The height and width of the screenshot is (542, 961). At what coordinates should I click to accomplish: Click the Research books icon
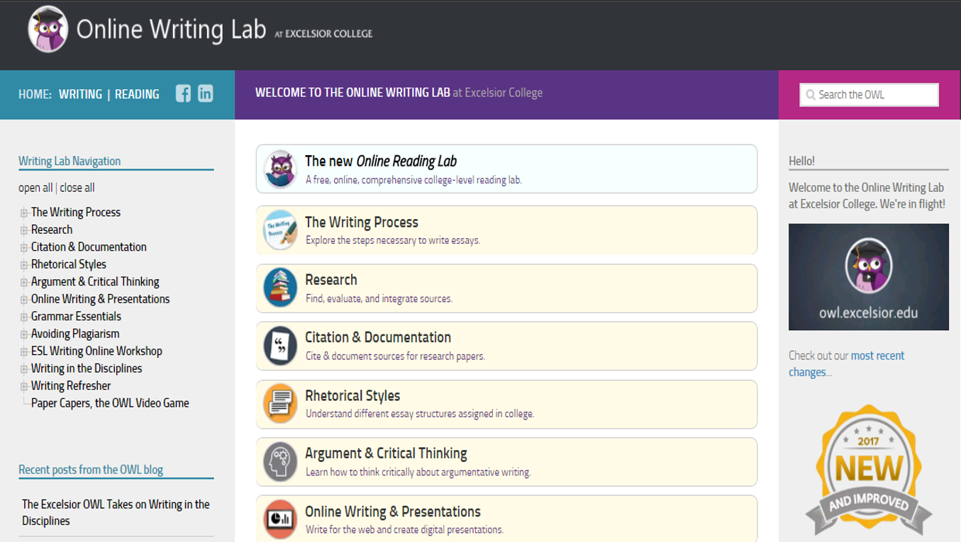(x=280, y=288)
